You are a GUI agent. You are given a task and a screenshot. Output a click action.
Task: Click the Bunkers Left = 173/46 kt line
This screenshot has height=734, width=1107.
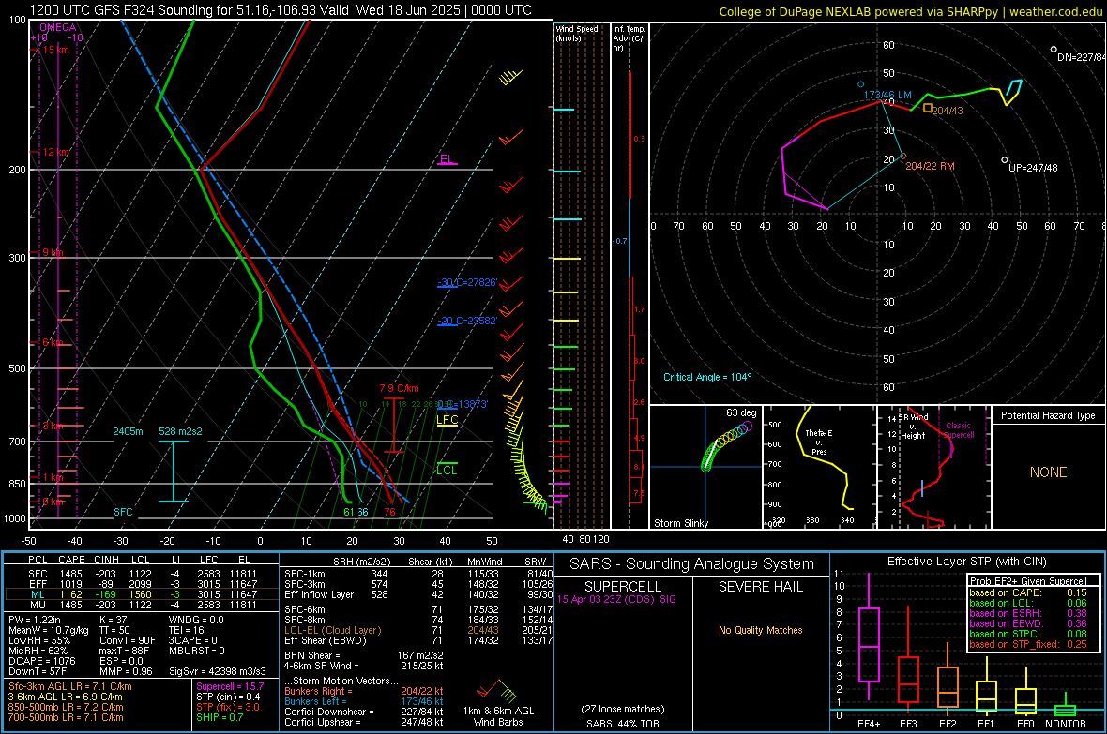[364, 701]
